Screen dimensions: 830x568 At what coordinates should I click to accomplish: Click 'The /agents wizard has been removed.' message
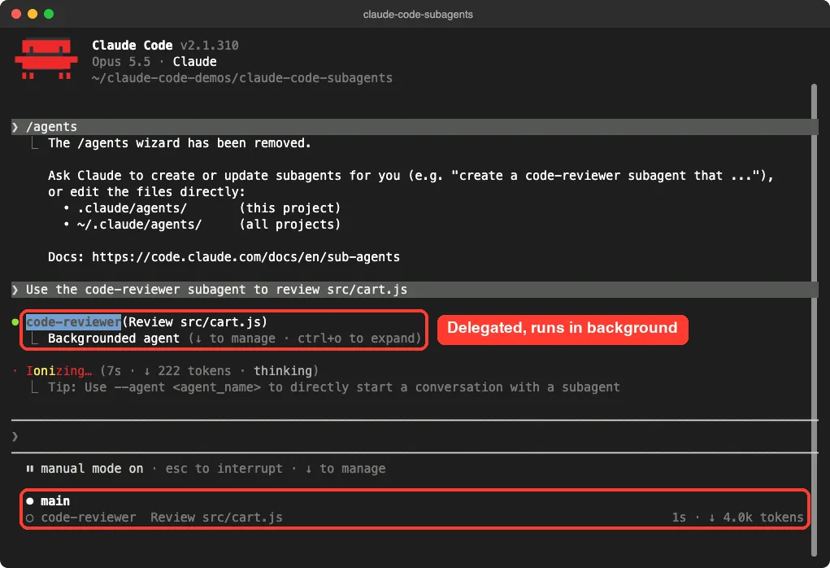(180, 143)
